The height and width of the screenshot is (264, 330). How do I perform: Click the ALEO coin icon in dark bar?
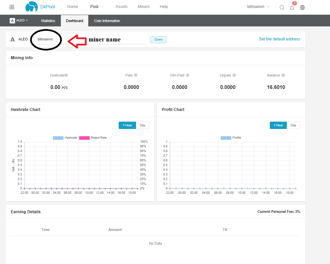(12, 21)
